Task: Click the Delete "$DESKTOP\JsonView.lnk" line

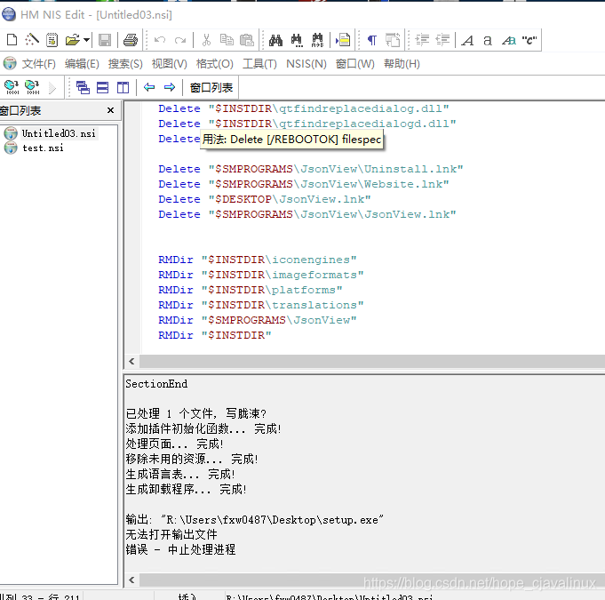Action: coord(265,199)
